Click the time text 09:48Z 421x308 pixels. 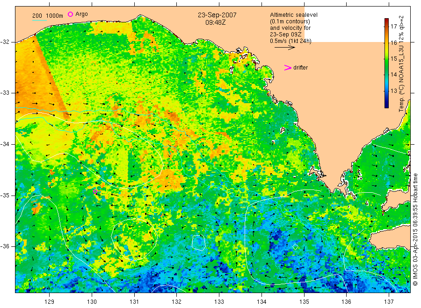click(x=215, y=22)
